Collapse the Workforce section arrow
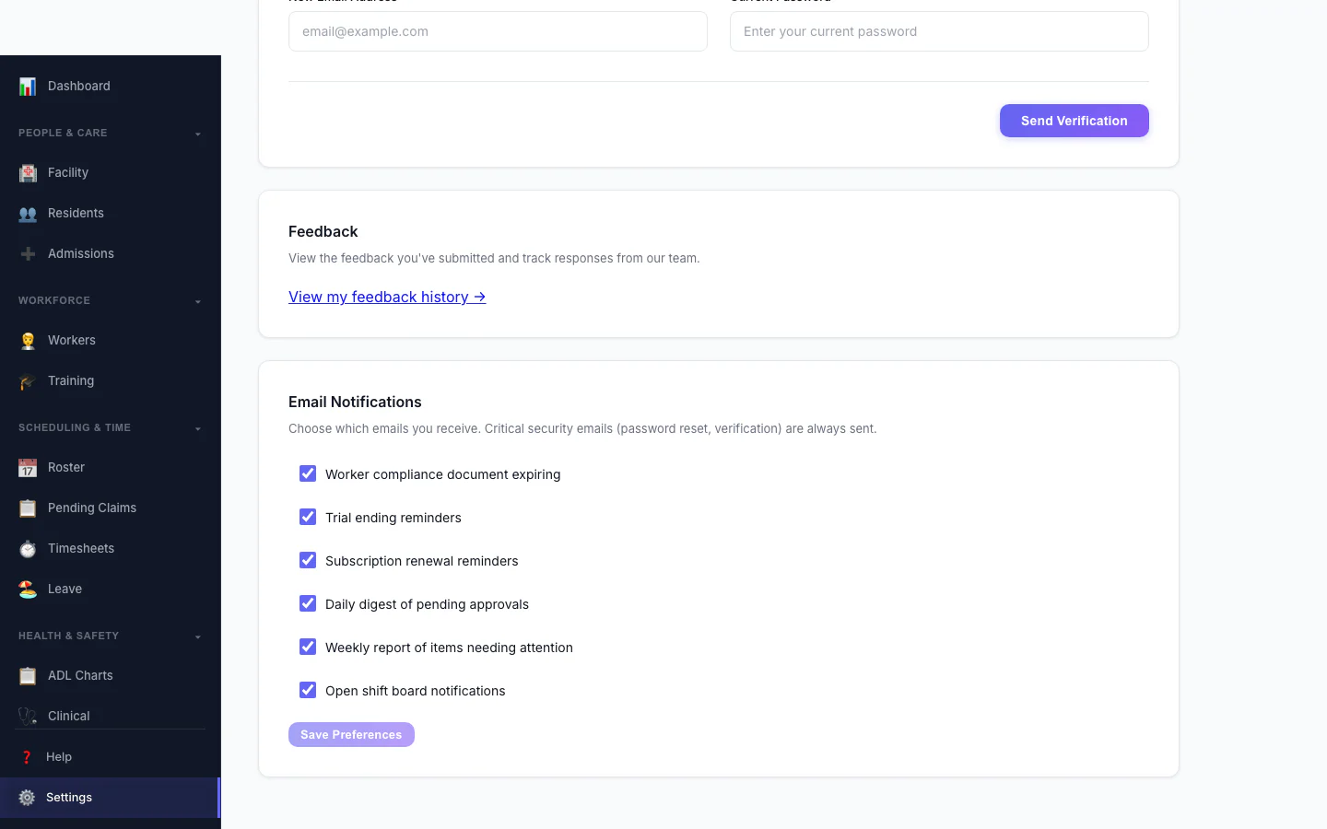1327x829 pixels. click(197, 301)
